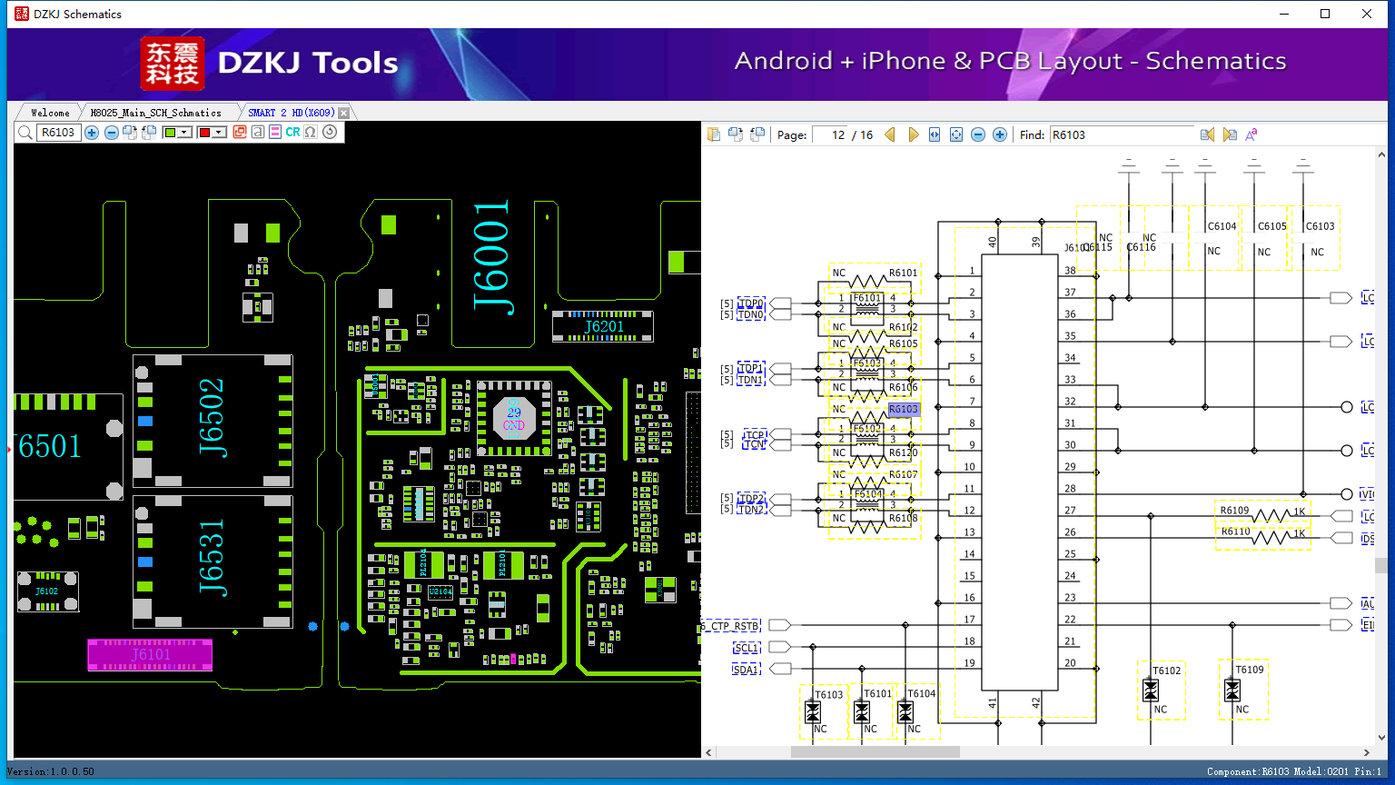Click the R6101 resistor label in schematic
The image size is (1395, 785).
click(x=903, y=273)
